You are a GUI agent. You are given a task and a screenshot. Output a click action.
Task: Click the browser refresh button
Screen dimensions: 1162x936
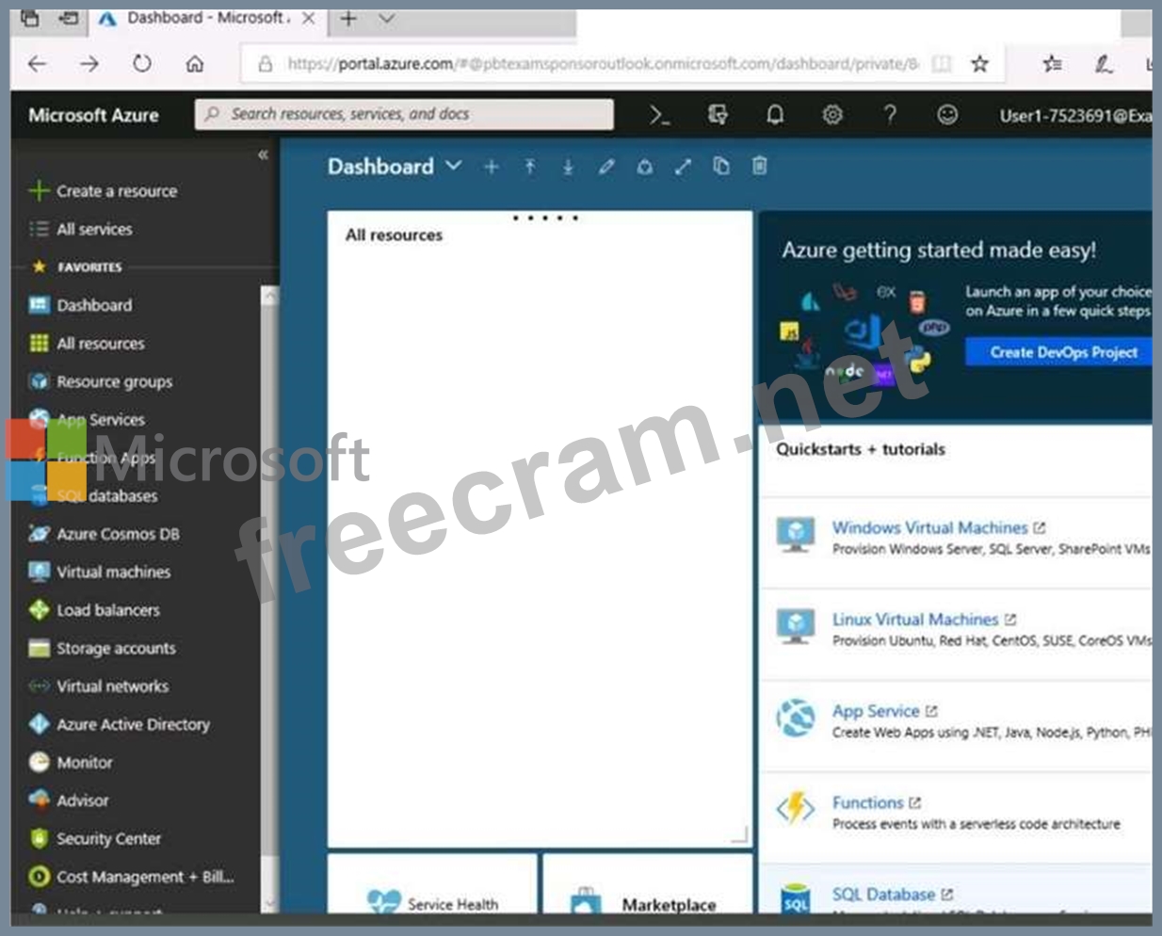(141, 63)
